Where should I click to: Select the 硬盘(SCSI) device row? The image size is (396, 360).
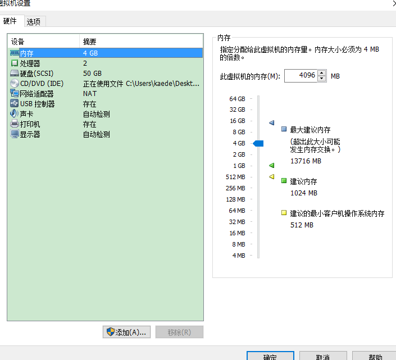tap(106, 73)
